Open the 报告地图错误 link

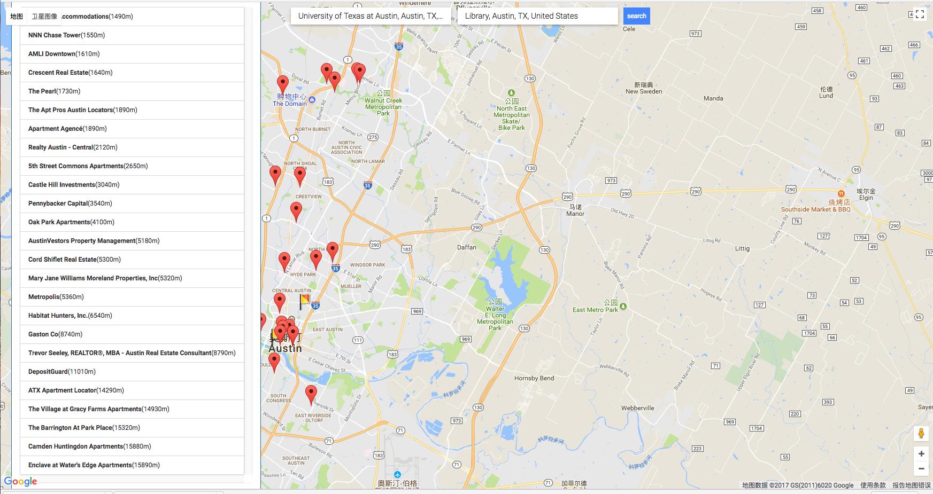(x=911, y=485)
